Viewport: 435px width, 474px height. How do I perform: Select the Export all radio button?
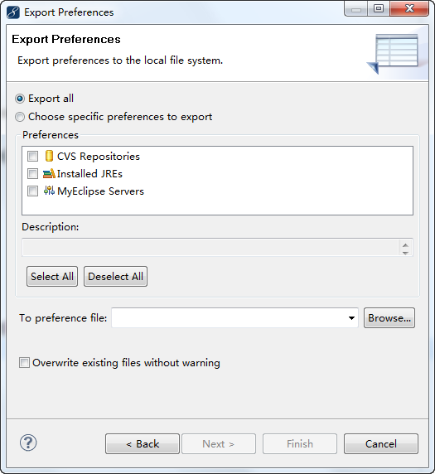coord(20,99)
